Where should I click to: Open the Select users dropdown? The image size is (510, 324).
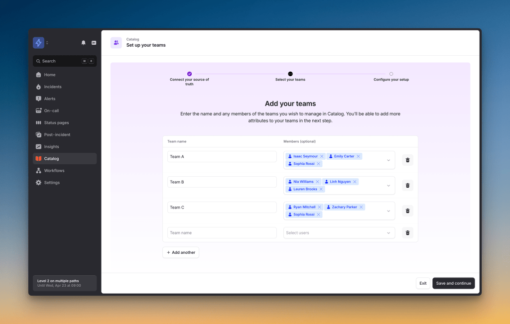(x=339, y=232)
